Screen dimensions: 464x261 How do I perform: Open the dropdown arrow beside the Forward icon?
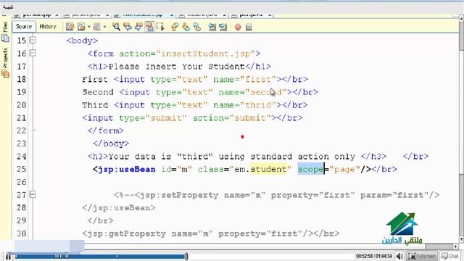88,27
